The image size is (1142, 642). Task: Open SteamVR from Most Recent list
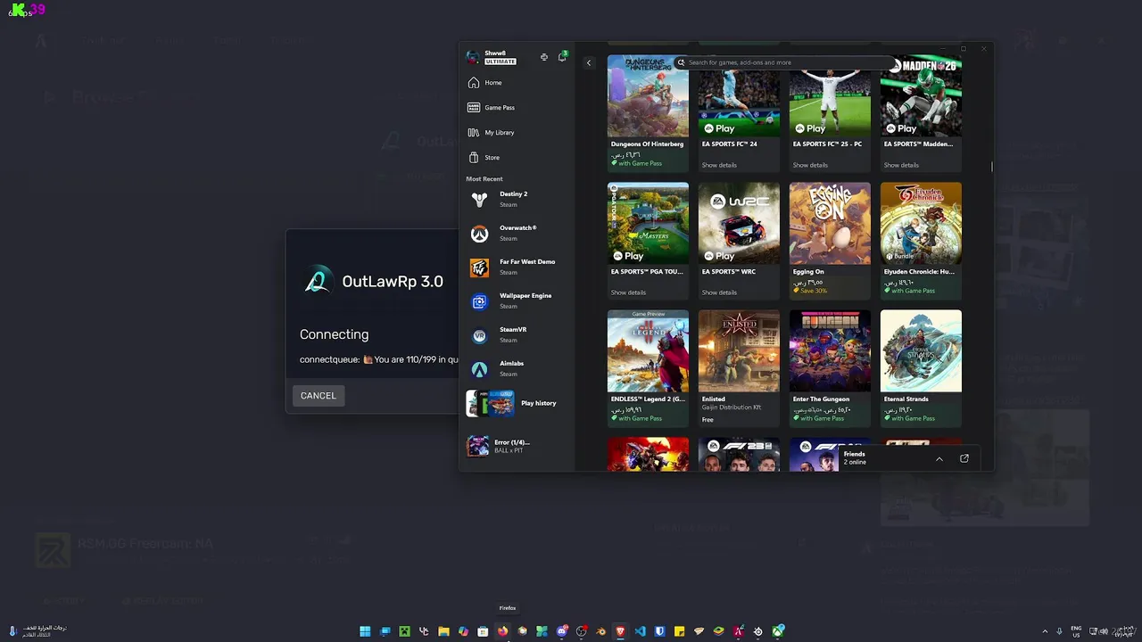click(517, 335)
